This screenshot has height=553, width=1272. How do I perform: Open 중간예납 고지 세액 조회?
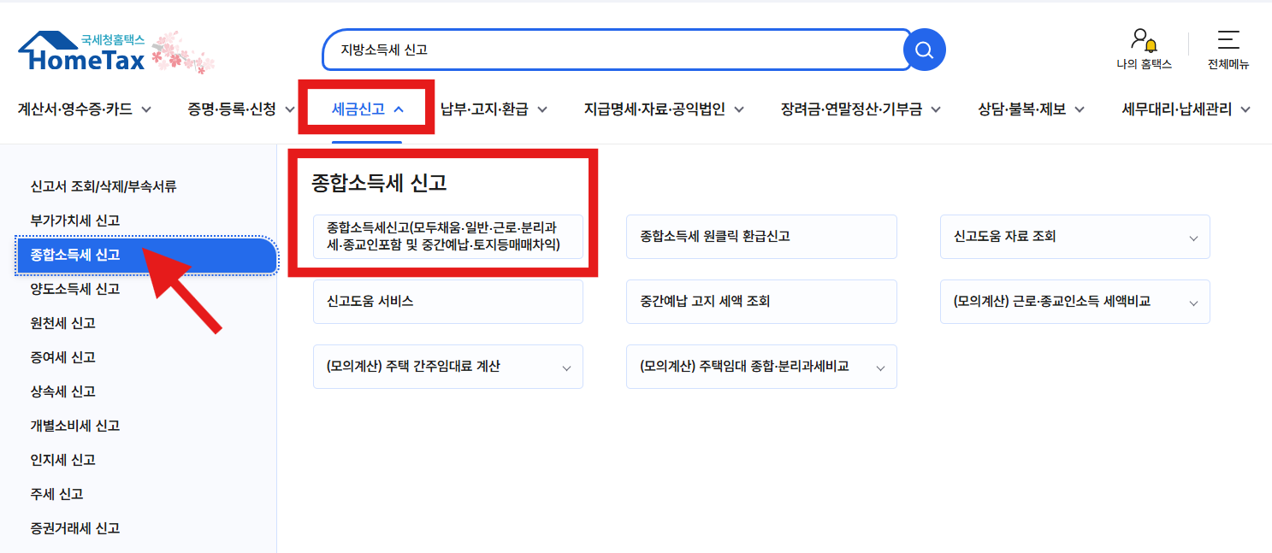761,301
